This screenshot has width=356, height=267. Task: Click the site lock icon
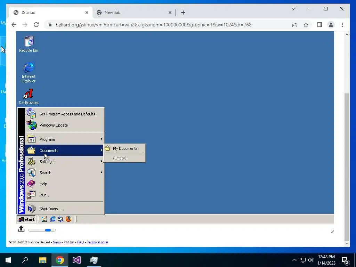click(x=50, y=25)
